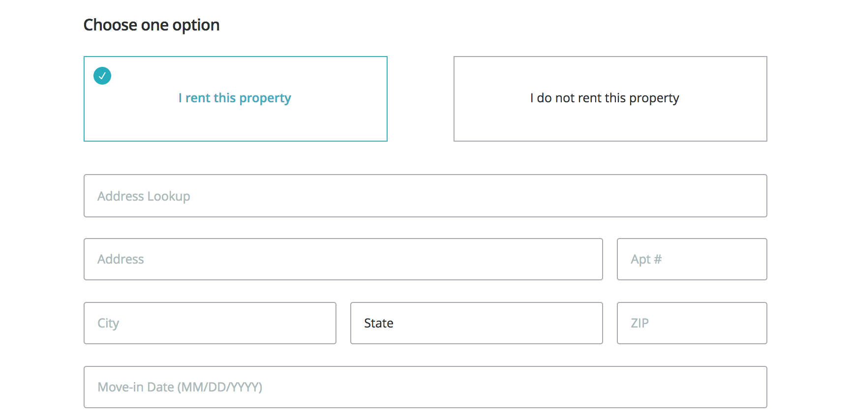Click the Address Lookup search field
Image resolution: width=852 pixels, height=420 pixels.
(425, 196)
